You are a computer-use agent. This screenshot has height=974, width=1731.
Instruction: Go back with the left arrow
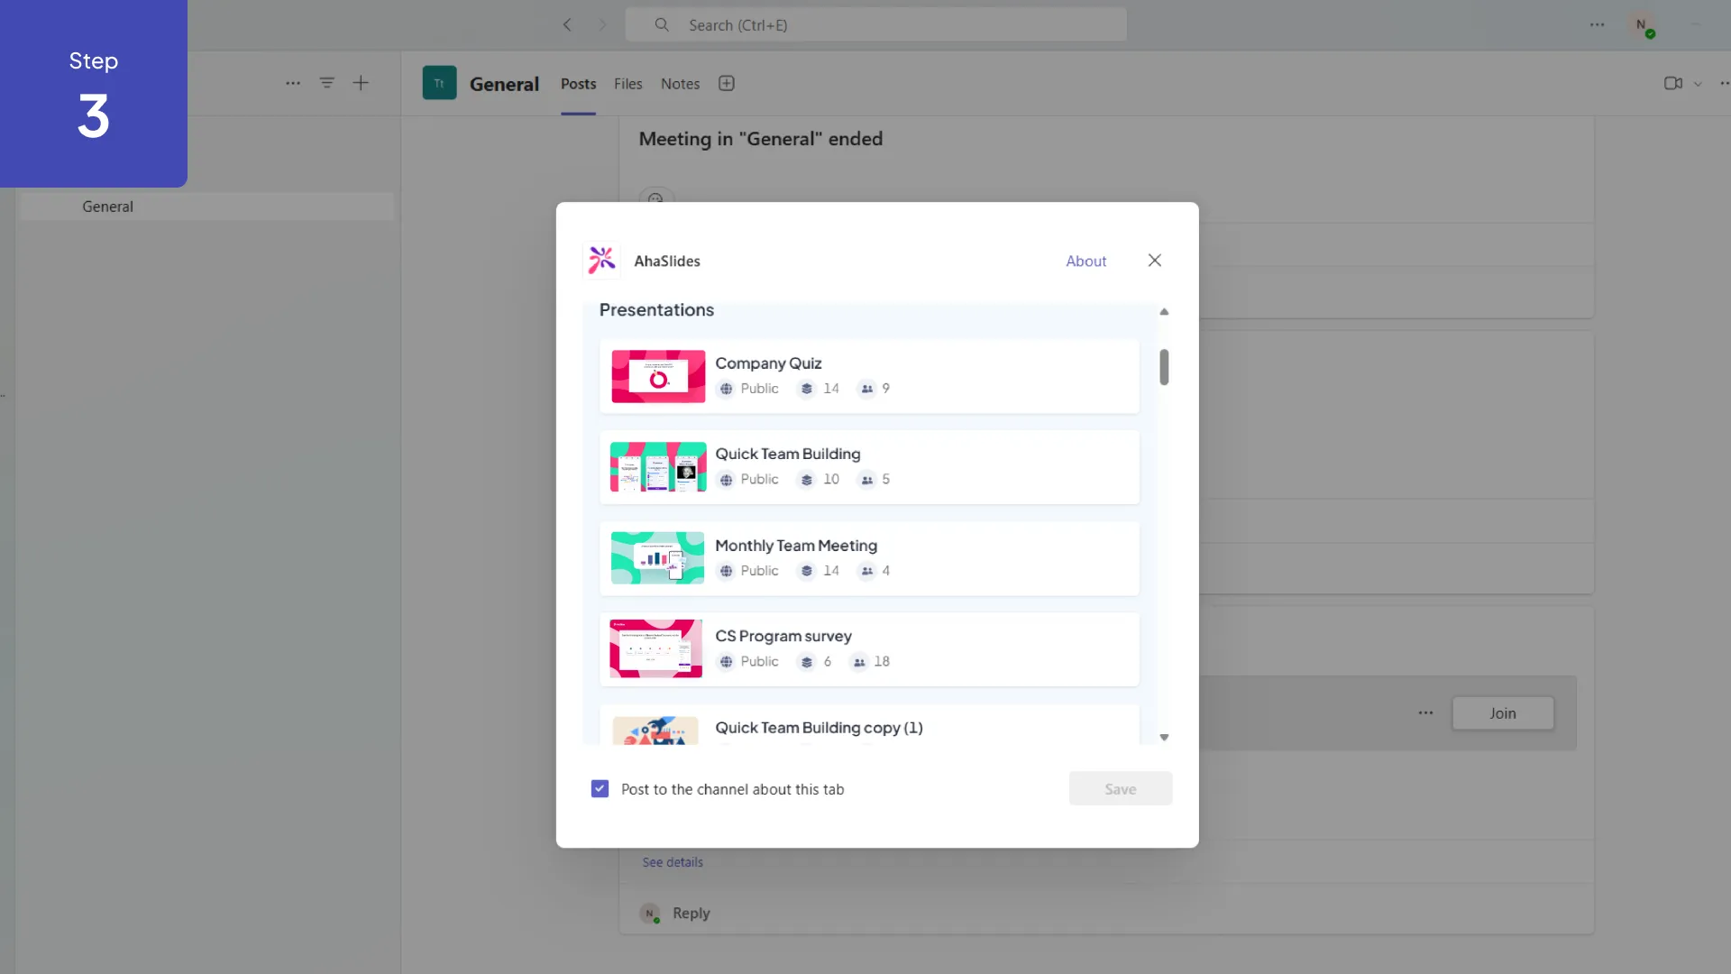[x=567, y=25]
